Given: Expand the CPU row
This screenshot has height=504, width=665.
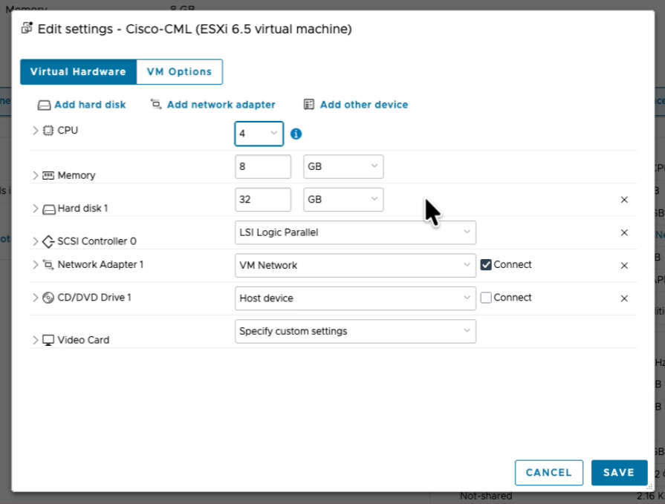Looking at the screenshot, I should [x=35, y=131].
